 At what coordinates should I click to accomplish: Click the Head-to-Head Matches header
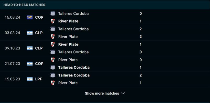(x=24, y=5)
